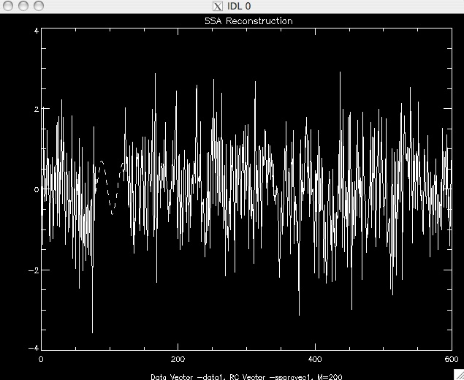464x380 pixels.
Task: Click the -4 label on y-axis
Action: 34,348
